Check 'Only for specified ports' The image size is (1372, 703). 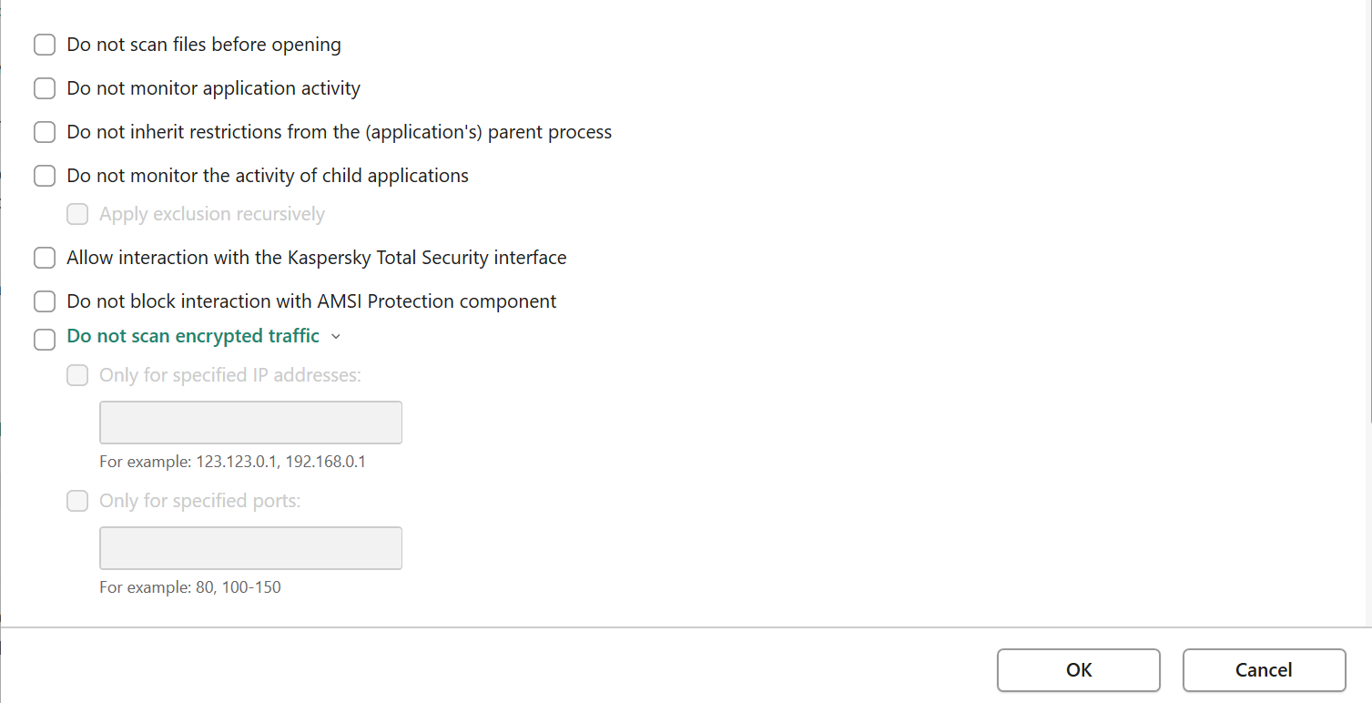point(77,501)
